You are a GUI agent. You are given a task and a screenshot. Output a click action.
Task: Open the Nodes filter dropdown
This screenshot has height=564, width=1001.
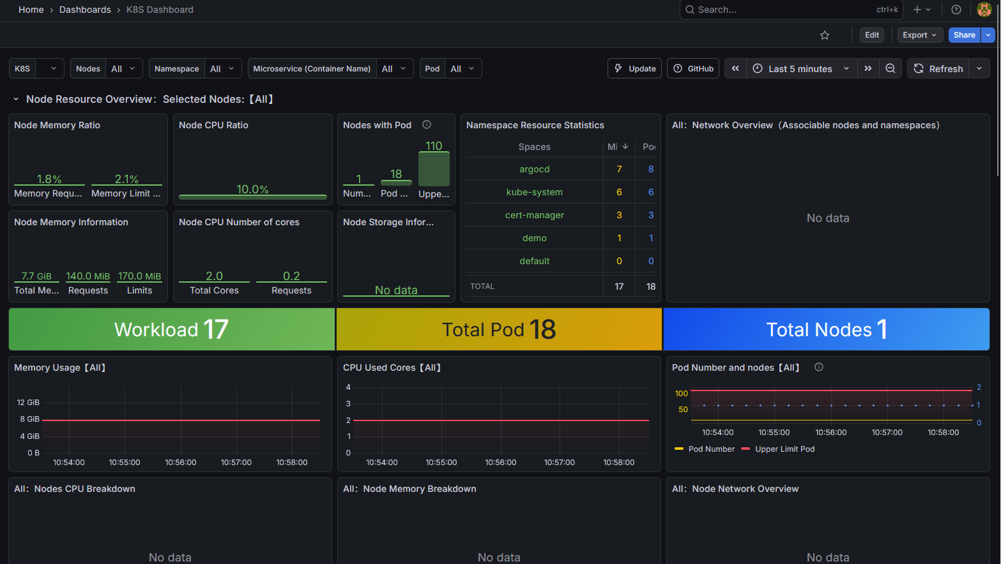pos(124,68)
